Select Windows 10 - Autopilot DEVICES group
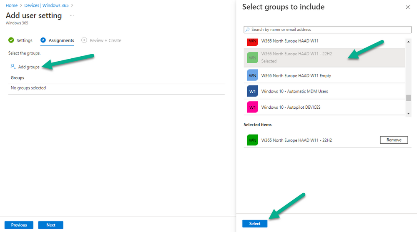This screenshot has width=417, height=232. tap(324, 107)
